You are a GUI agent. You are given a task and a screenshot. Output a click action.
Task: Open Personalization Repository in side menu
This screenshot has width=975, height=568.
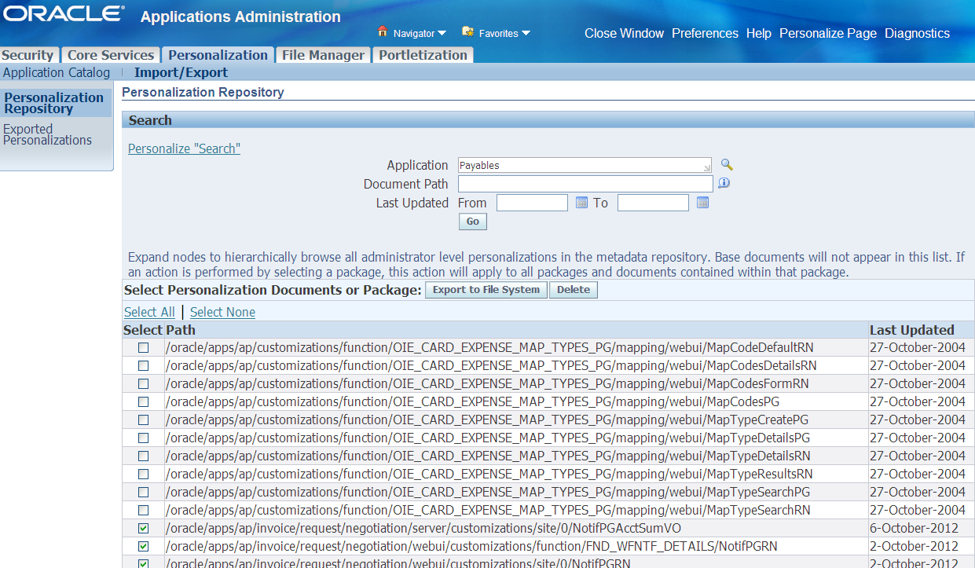coord(54,103)
